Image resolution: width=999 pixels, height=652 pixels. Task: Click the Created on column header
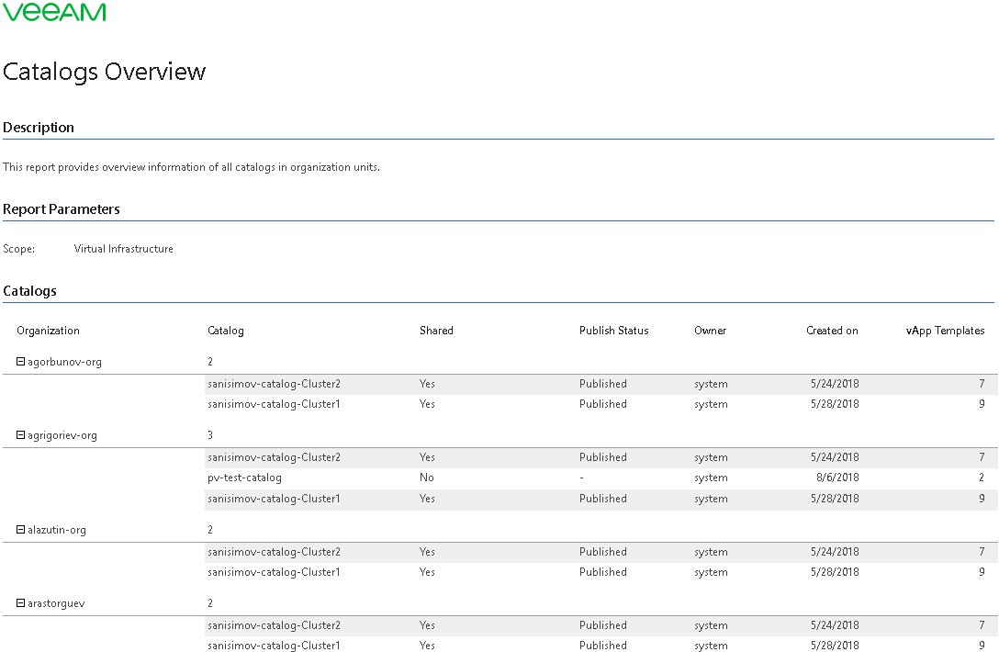click(832, 331)
